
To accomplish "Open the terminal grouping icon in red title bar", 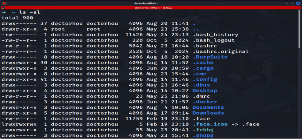I will [4, 8].
